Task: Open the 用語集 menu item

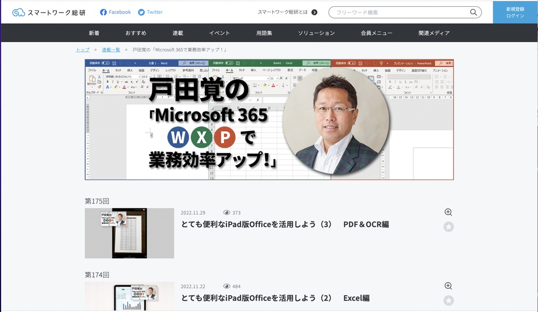Action: pyautogui.click(x=264, y=33)
